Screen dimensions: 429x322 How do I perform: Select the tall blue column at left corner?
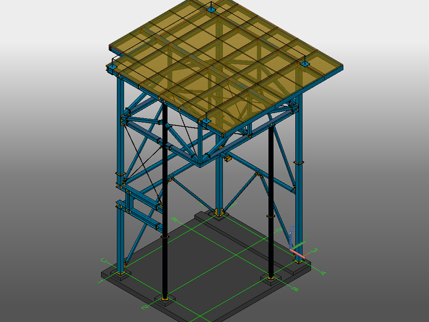pyautogui.click(x=120, y=175)
